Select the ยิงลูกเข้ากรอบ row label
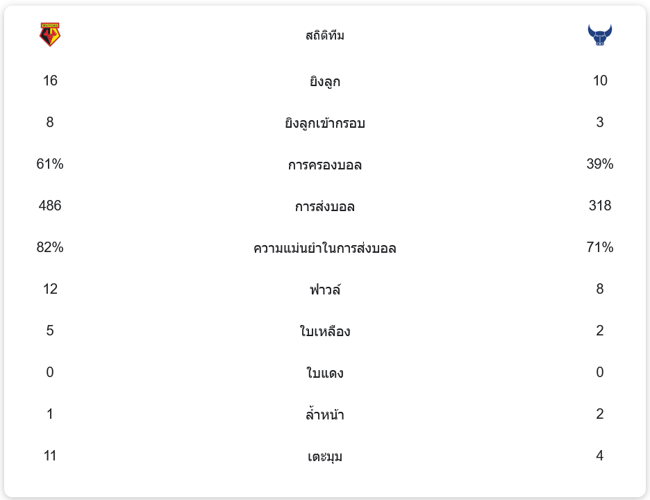This screenshot has height=500, width=650. 325,124
